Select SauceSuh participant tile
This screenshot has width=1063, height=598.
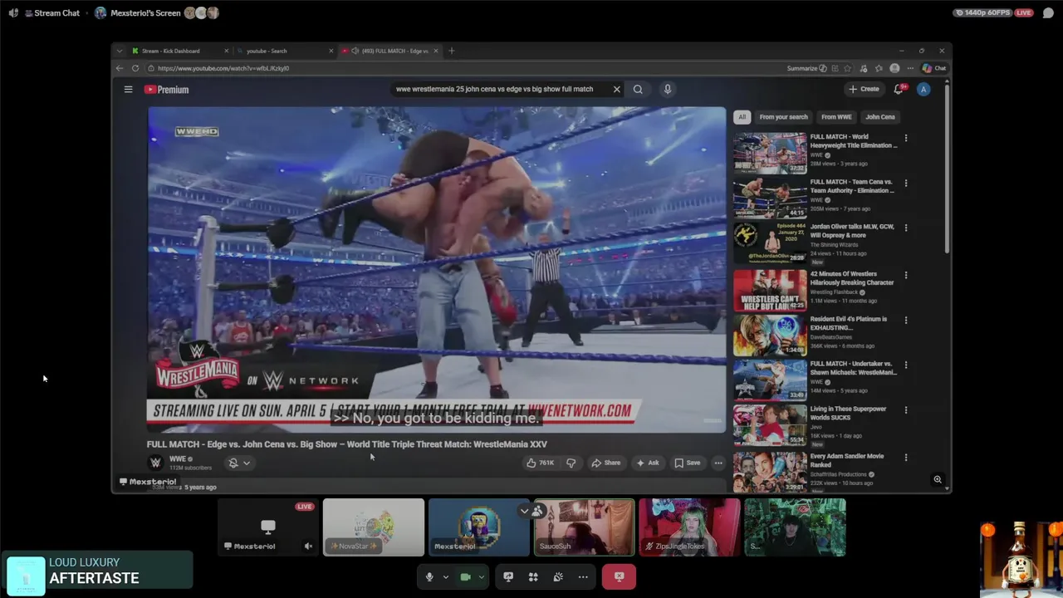tap(585, 527)
